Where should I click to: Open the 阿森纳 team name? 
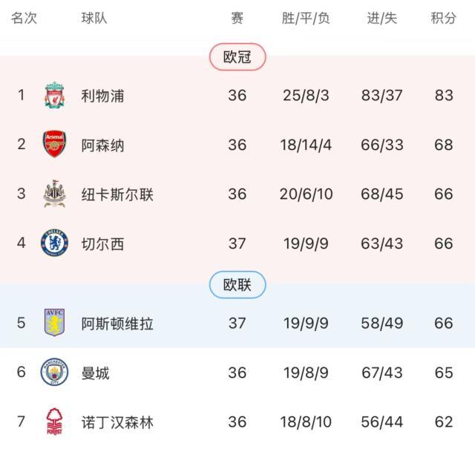point(102,145)
